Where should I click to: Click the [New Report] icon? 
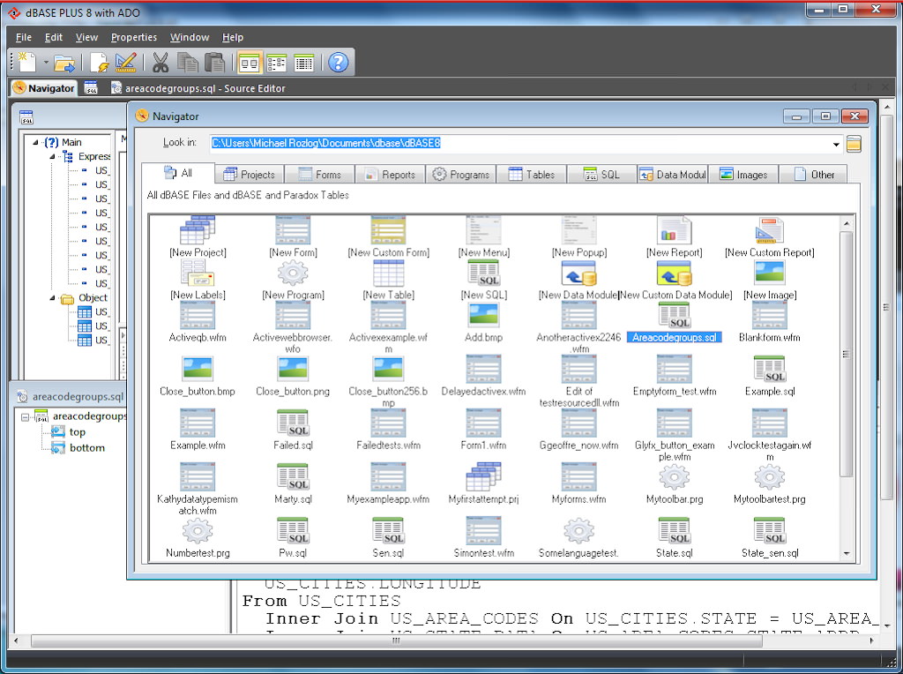[x=674, y=230]
